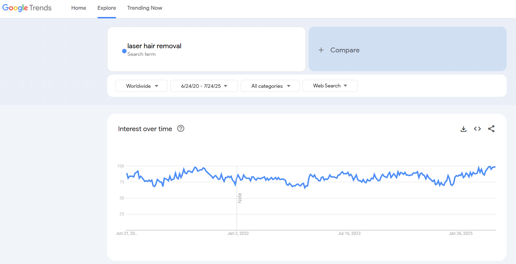Click the Jan 2, 2022 axis label
516x264 pixels.
(238, 233)
